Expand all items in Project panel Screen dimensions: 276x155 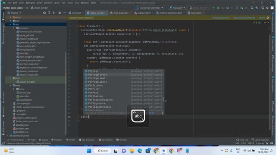[49, 13]
